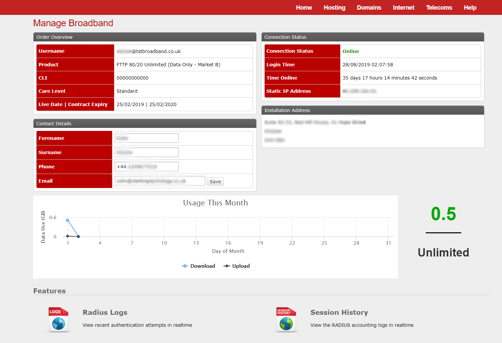
Task: Open the Radius Logs icon
Action: pos(58,319)
